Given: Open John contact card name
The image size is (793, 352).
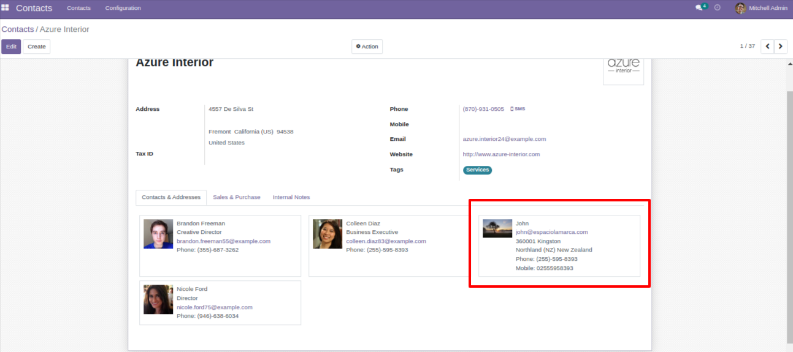Looking at the screenshot, I should 522,223.
